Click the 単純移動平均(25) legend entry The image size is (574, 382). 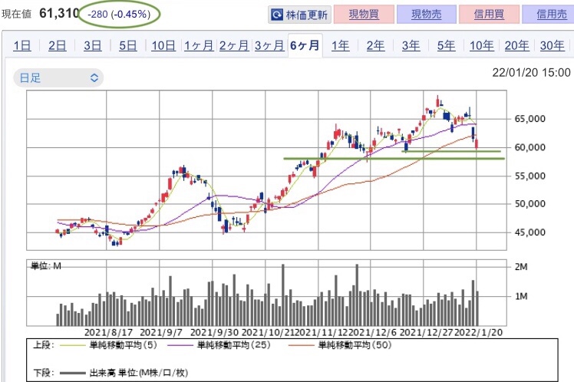click(219, 345)
